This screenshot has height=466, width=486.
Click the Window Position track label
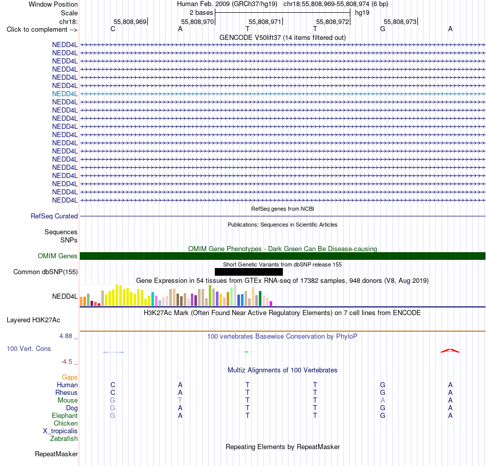tap(53, 4)
